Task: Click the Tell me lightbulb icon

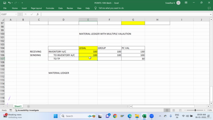Action: click(x=96, y=8)
